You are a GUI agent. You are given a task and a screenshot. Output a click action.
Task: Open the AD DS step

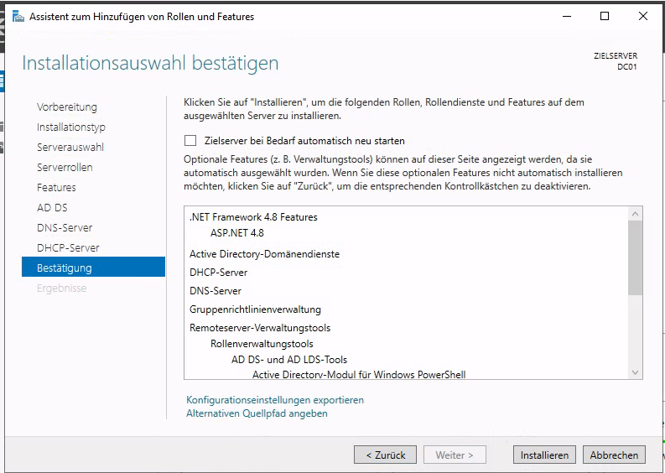coord(52,208)
